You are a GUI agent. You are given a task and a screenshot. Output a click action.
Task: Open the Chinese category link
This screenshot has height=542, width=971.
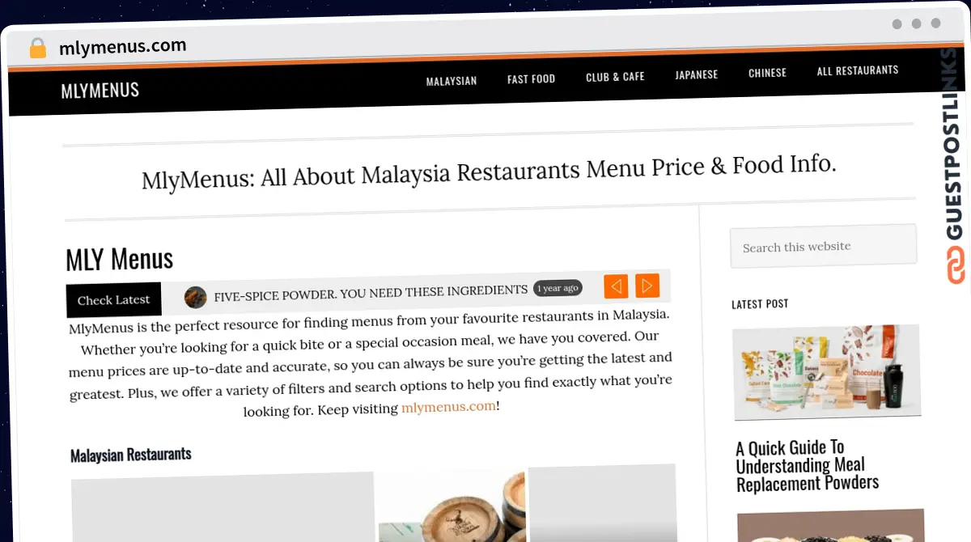click(x=767, y=73)
